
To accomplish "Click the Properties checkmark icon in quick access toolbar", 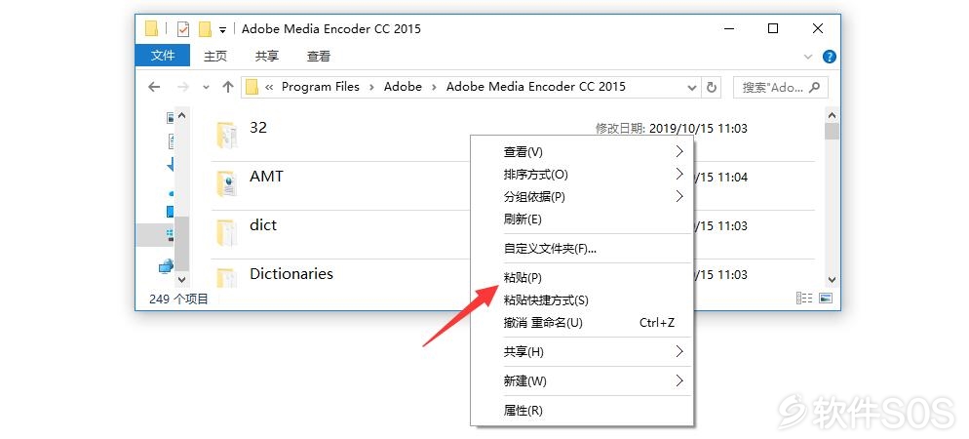I will [x=183, y=28].
